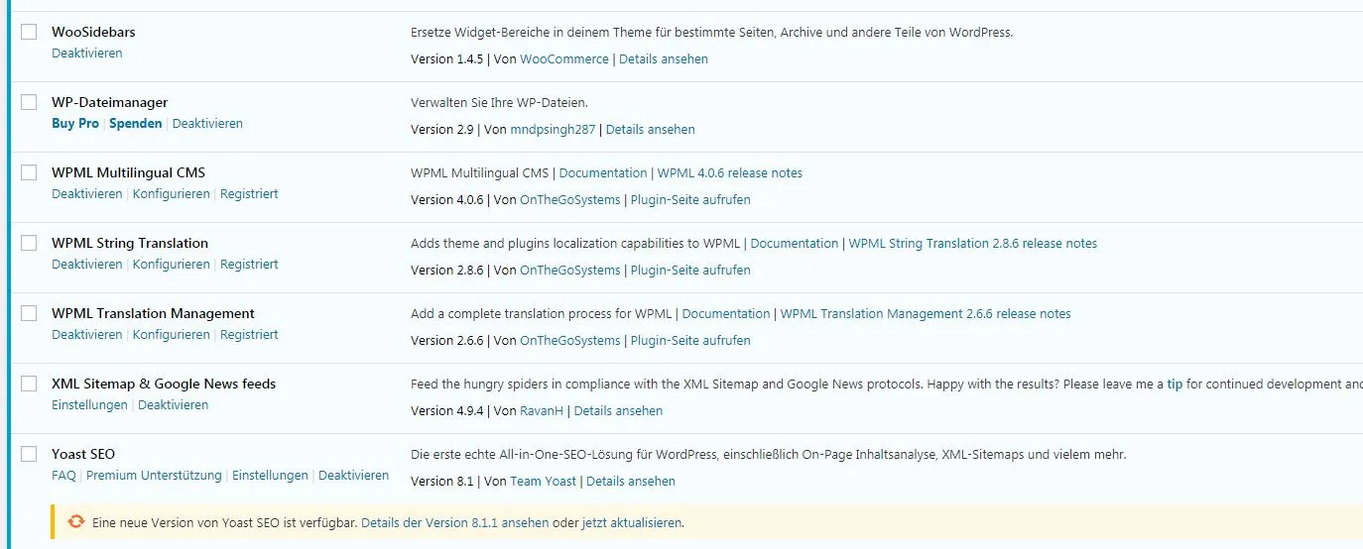Click Spenden under WP-Dateimanager
This screenshot has height=549, width=1363.
pyautogui.click(x=135, y=124)
